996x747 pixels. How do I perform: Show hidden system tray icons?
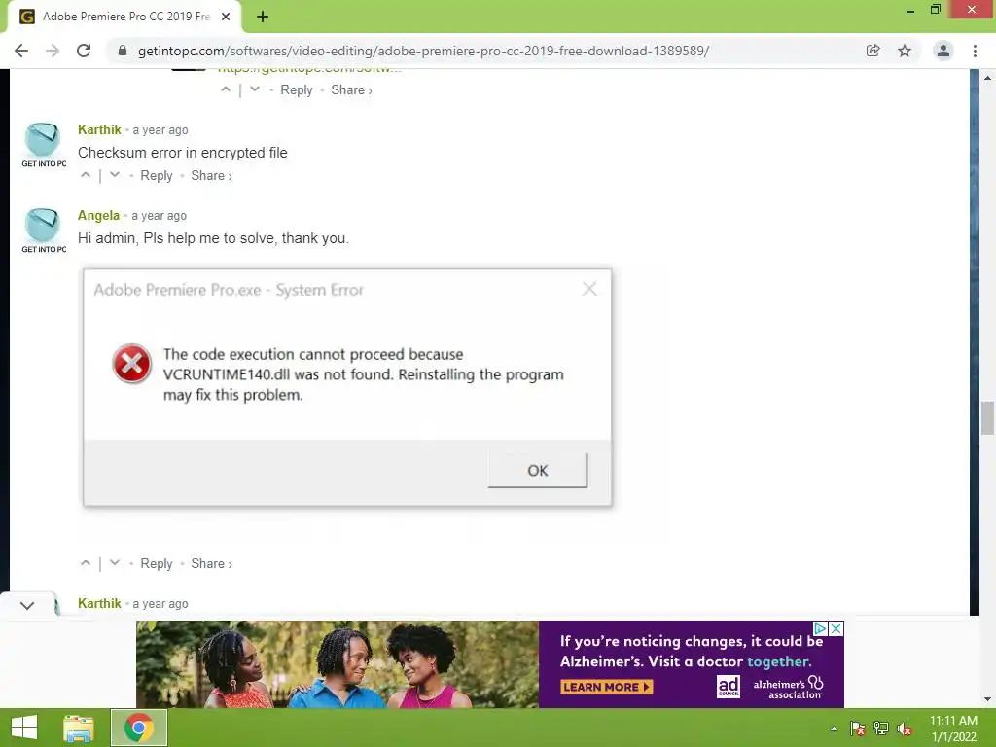[x=834, y=729]
